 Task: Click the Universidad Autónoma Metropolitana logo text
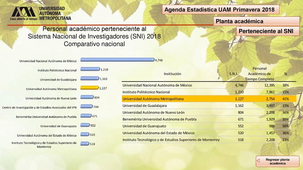coord(55,13)
